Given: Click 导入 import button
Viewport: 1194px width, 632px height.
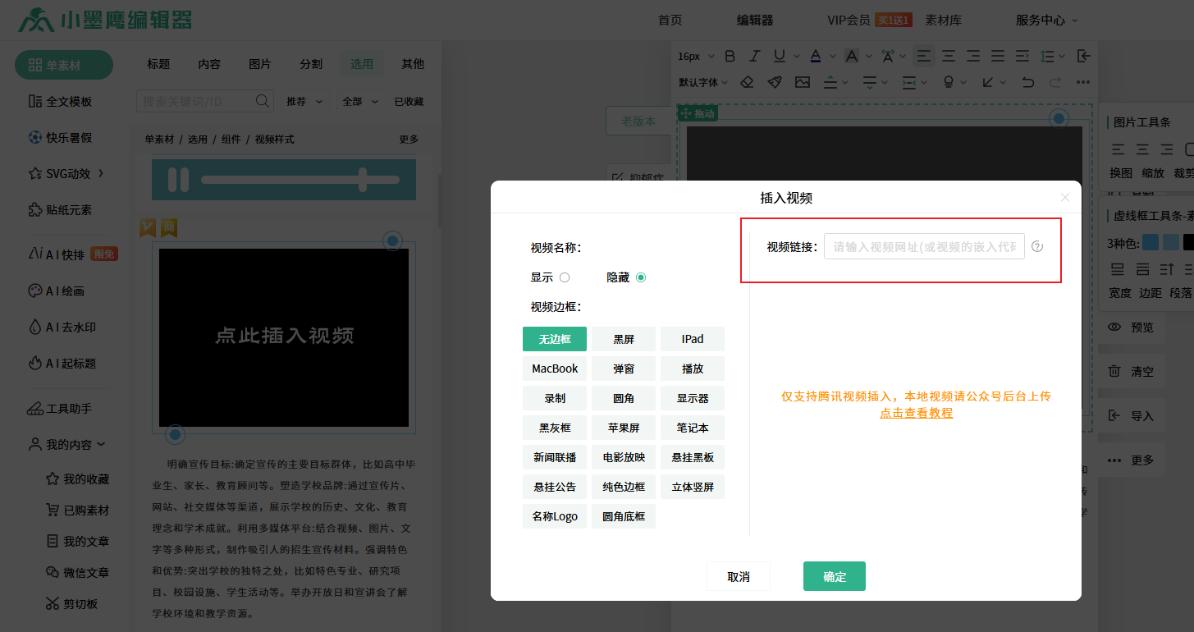Looking at the screenshot, I should [1131, 415].
